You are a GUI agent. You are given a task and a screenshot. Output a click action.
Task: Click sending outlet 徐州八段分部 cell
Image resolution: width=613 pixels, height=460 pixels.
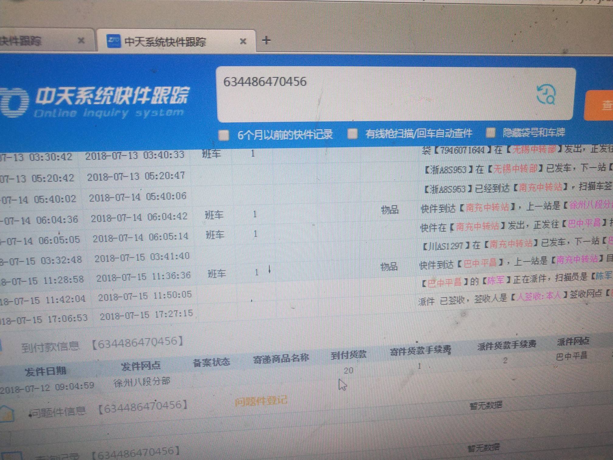pyautogui.click(x=141, y=382)
